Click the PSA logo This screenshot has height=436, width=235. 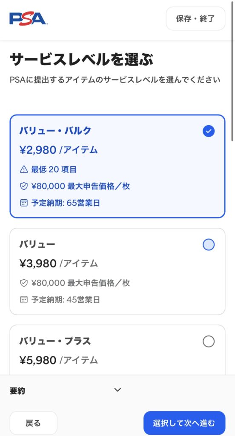pos(28,19)
